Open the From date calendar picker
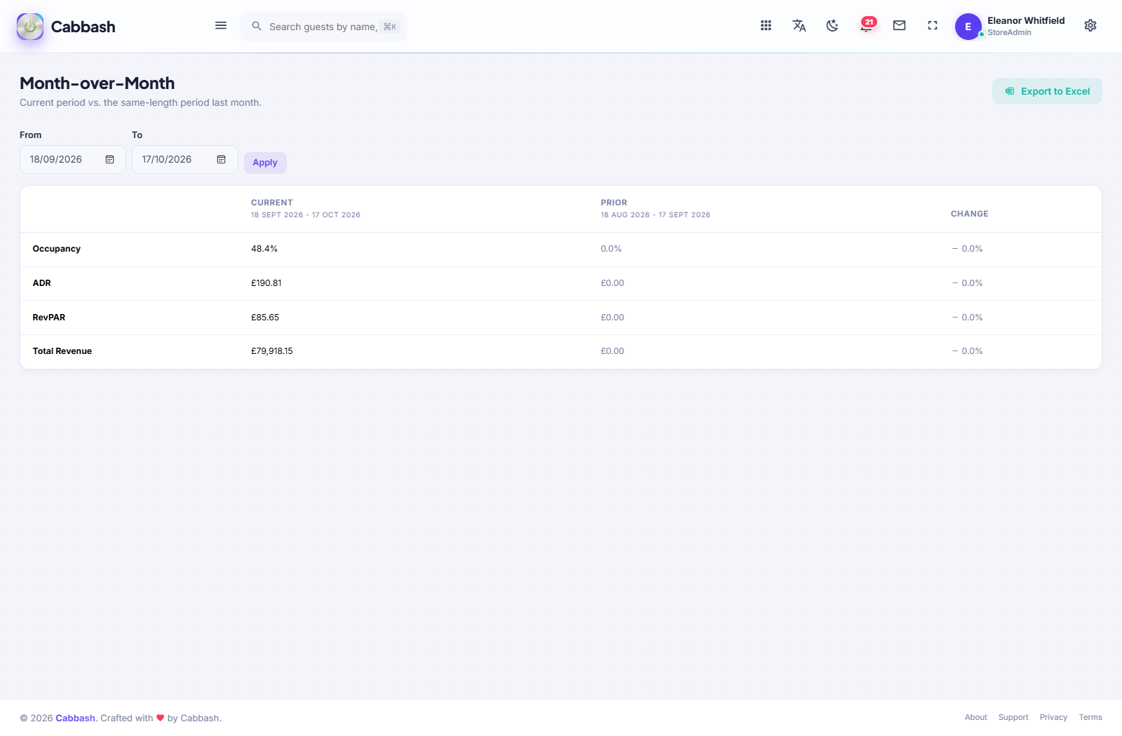 point(110,160)
